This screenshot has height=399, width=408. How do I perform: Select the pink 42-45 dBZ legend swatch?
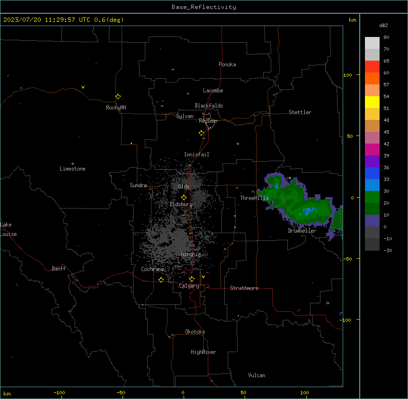click(372, 138)
